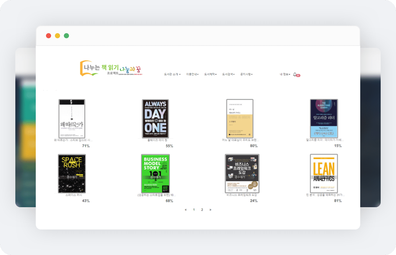Click the next page » arrow
Screen dimensions: 396x255
210,210
